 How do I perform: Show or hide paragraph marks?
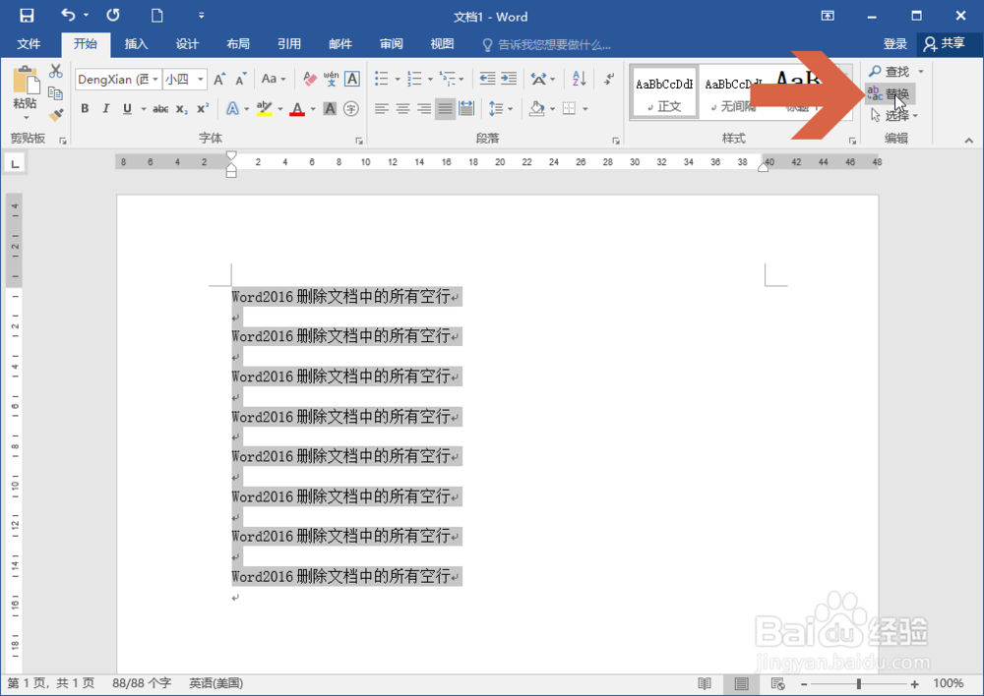(609, 79)
